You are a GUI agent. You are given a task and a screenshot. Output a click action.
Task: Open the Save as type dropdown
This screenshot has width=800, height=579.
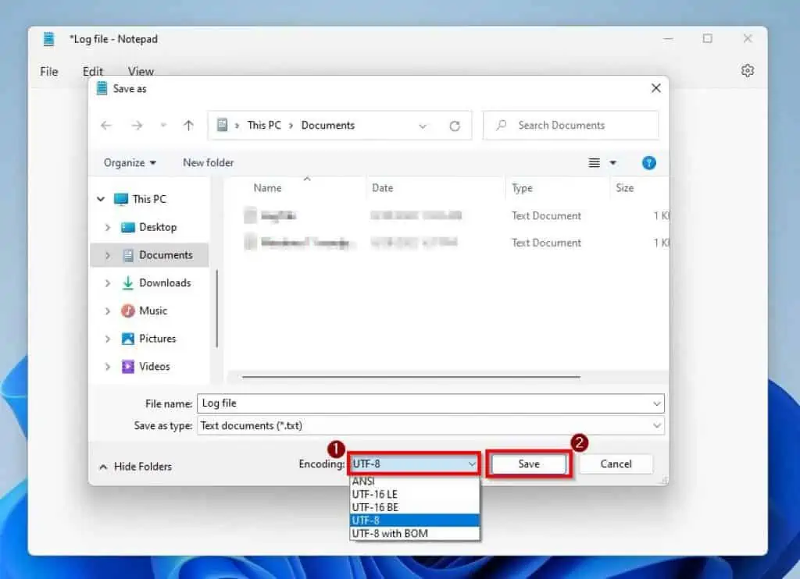656,425
